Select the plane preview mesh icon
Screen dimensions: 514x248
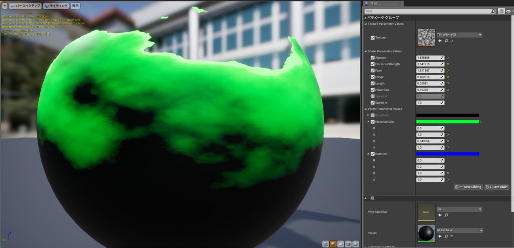tap(341, 244)
